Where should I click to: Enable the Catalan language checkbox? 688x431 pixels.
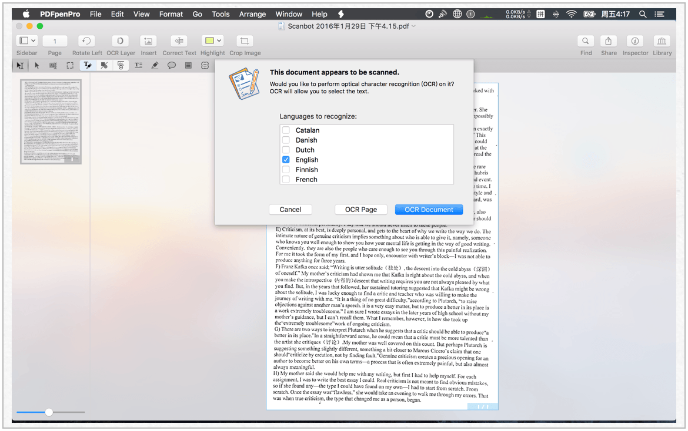286,130
